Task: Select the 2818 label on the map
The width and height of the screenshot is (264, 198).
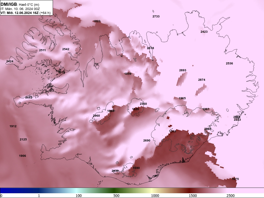Action: tap(150, 48)
